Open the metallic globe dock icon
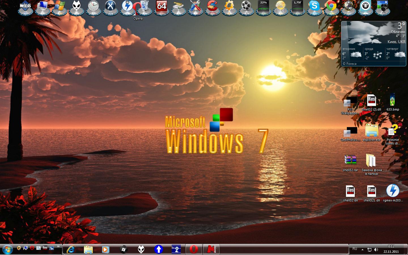 (348, 7)
